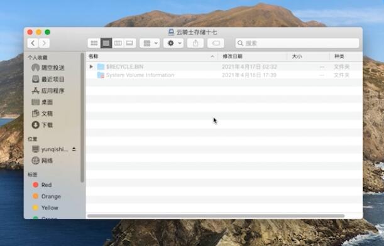384x246 pixels.
Task: Click the sidebar vertical scrollbar
Action: pyautogui.click(x=82, y=117)
